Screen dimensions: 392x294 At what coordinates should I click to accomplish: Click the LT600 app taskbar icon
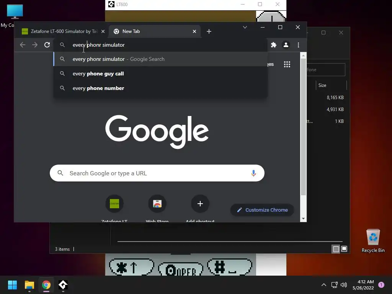click(63, 285)
